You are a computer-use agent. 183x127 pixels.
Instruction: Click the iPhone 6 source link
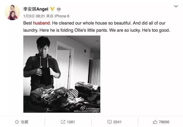click(x=62, y=16)
